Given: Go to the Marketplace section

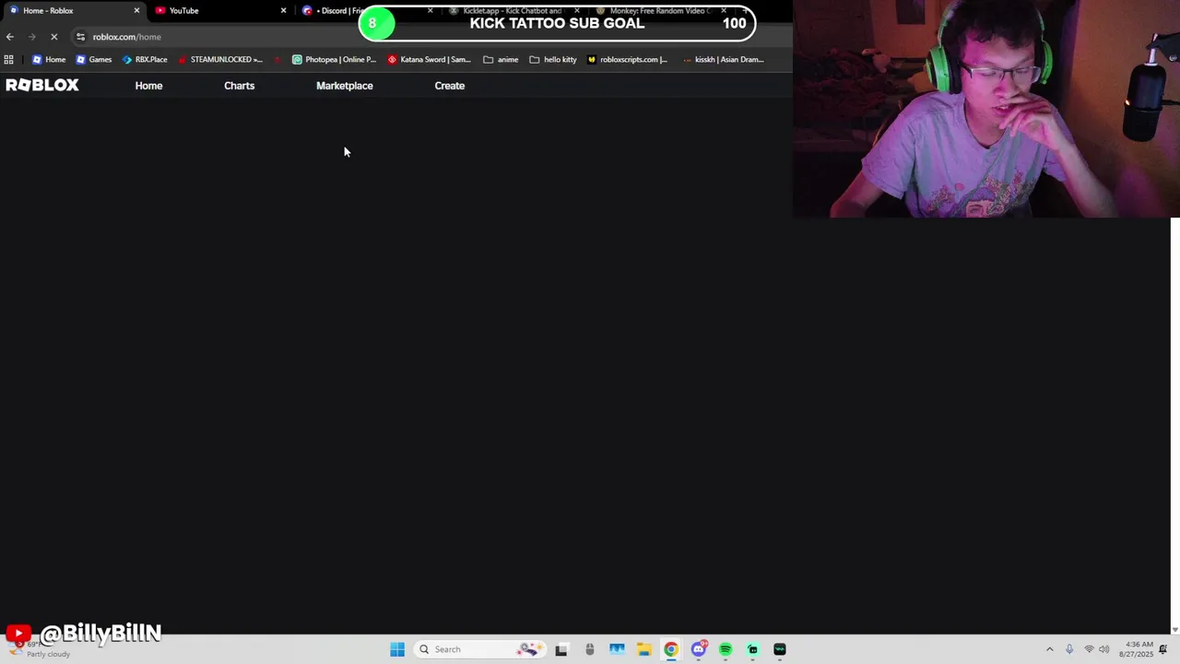Looking at the screenshot, I should (344, 86).
